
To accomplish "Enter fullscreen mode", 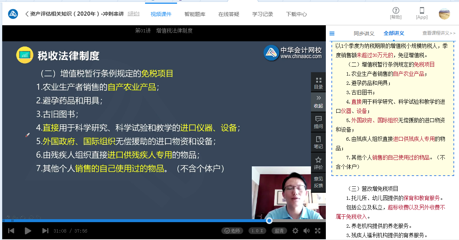I will click(x=318, y=231).
